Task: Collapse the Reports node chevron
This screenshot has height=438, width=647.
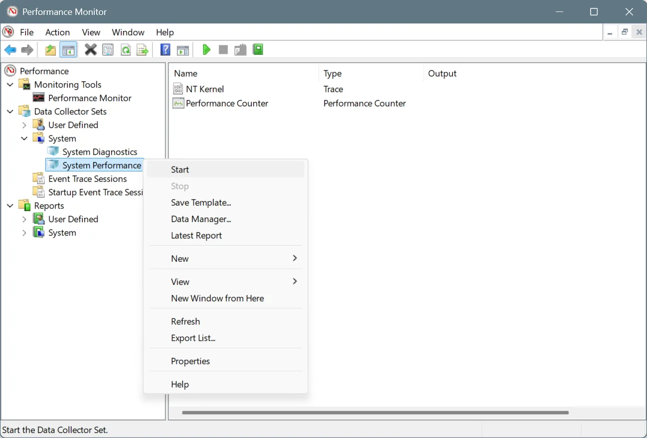Action: pyautogui.click(x=10, y=205)
